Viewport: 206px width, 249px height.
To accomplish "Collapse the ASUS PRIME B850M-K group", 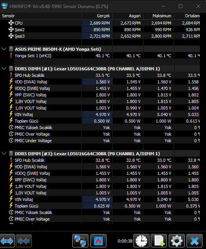I will click(x=4, y=49).
